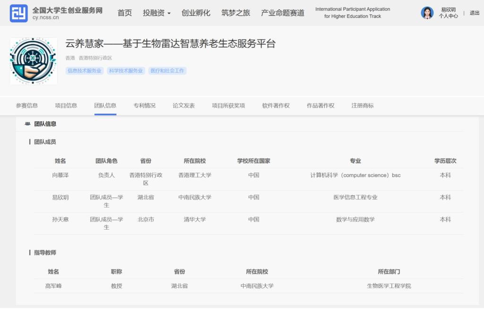Open the 创业孵化 navigation item
Screen dimensions: 484x322
click(x=196, y=13)
